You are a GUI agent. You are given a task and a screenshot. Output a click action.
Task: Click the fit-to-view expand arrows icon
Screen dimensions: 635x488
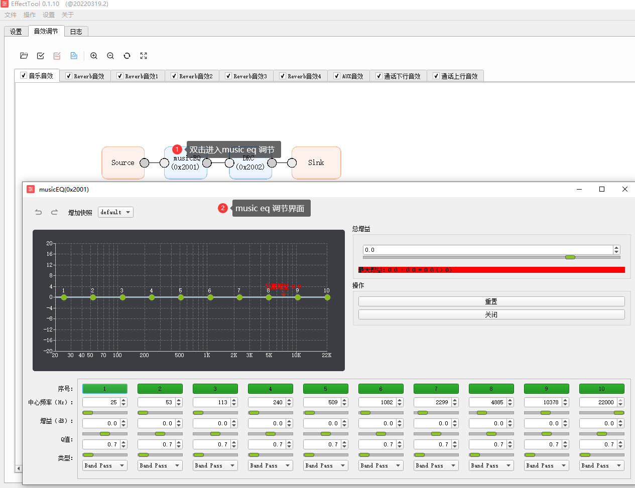click(x=144, y=56)
